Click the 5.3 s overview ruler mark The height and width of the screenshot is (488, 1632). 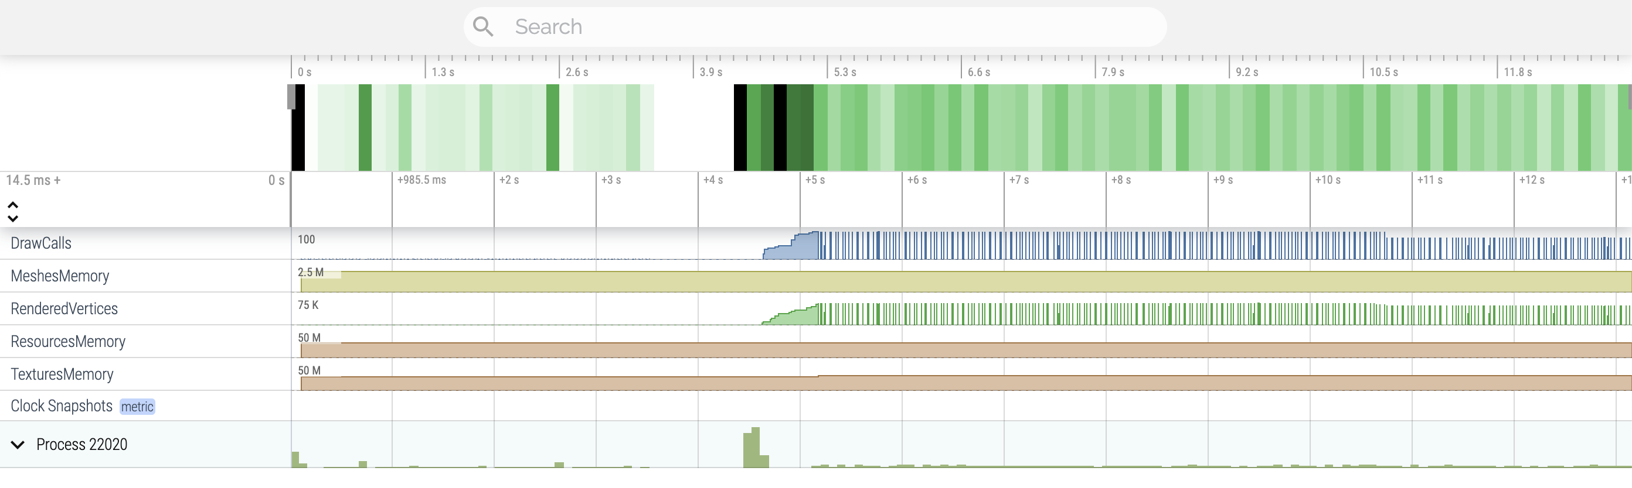845,72
